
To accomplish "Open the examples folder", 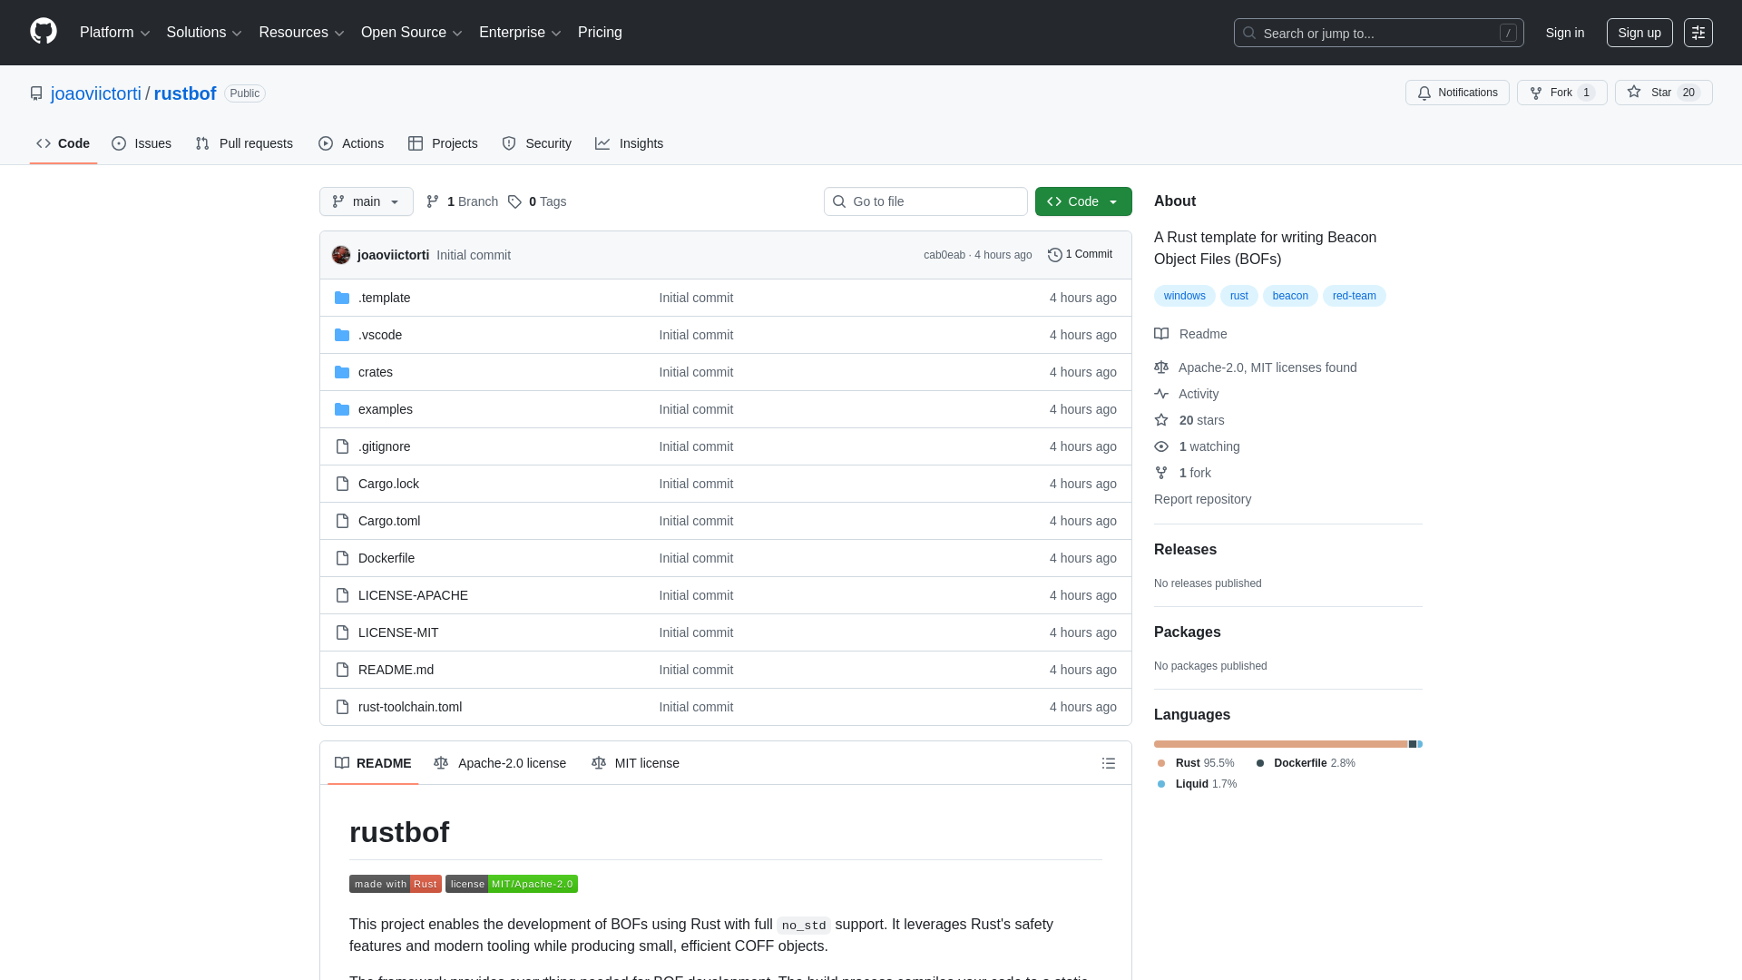I will pos(385,409).
